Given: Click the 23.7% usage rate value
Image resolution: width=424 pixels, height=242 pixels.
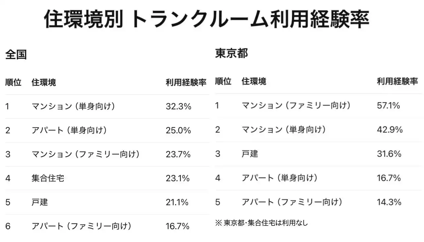Looking at the screenshot, I should coord(178,154).
